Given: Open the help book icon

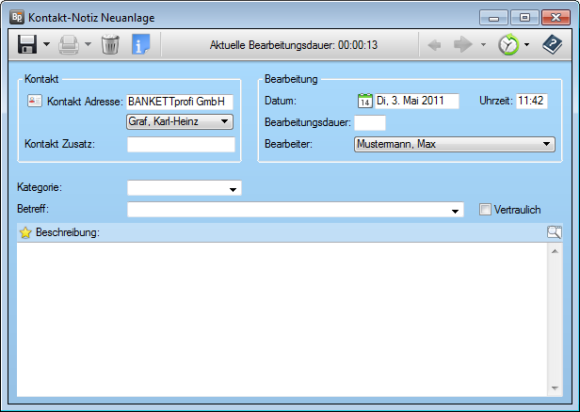Looking at the screenshot, I should point(552,44).
